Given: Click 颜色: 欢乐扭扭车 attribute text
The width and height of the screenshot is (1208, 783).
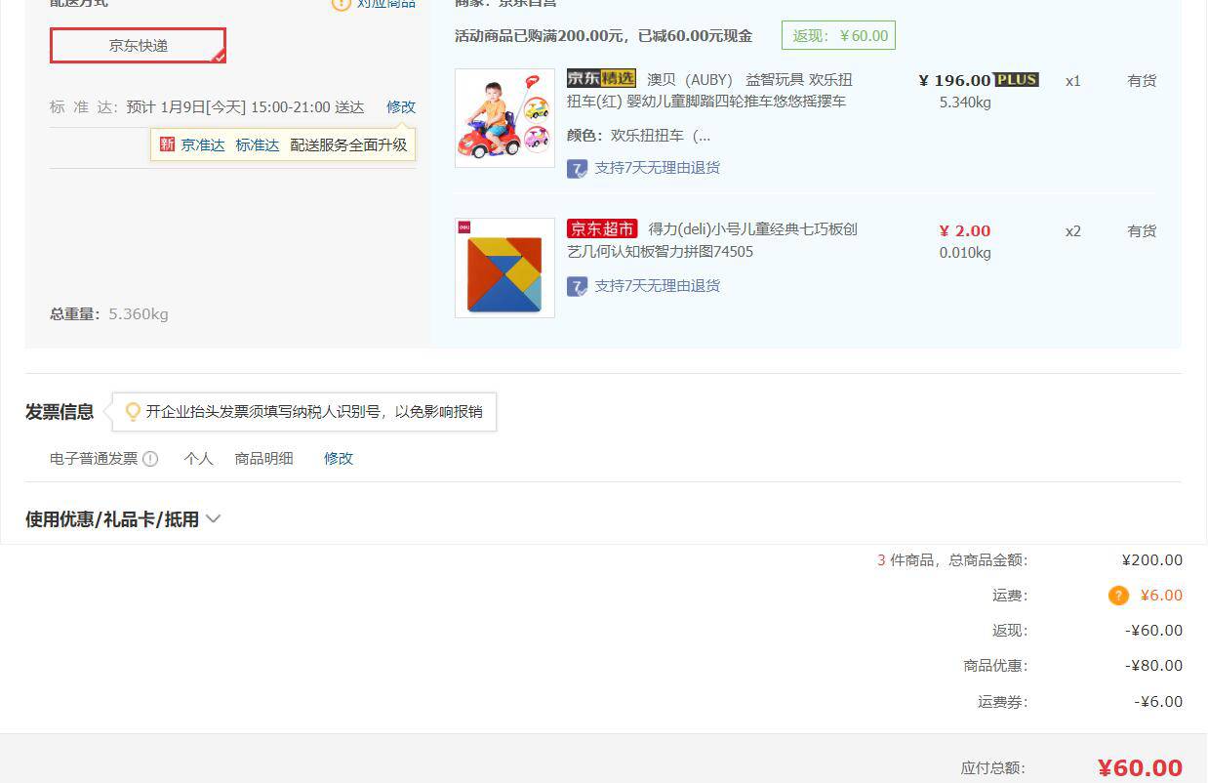Looking at the screenshot, I should point(638,136).
